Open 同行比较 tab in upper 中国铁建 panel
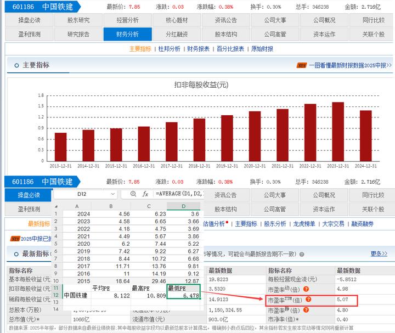Screen dimensions: 395x333 [374, 20]
